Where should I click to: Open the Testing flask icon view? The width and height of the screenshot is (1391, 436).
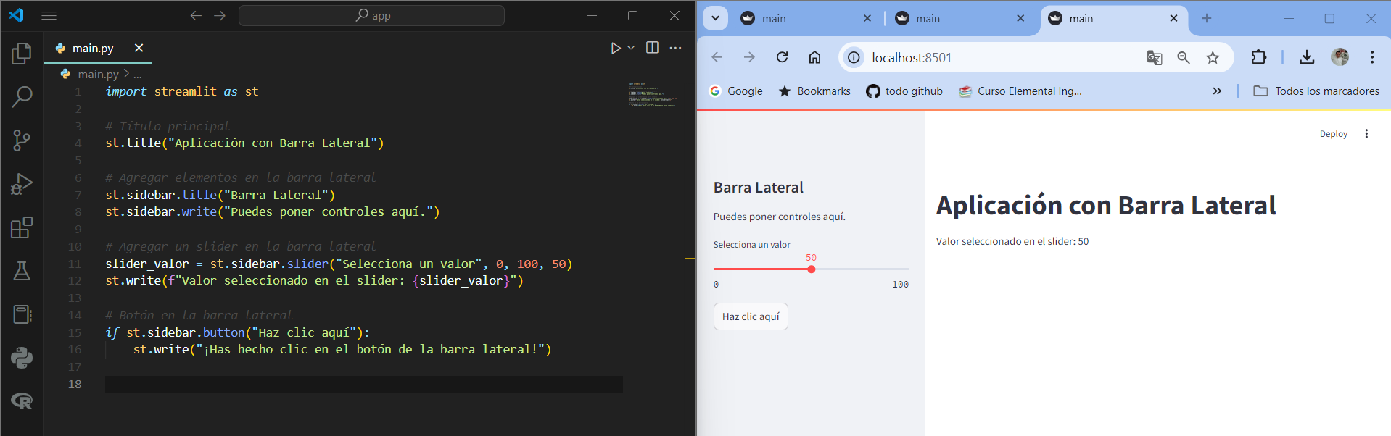click(22, 271)
